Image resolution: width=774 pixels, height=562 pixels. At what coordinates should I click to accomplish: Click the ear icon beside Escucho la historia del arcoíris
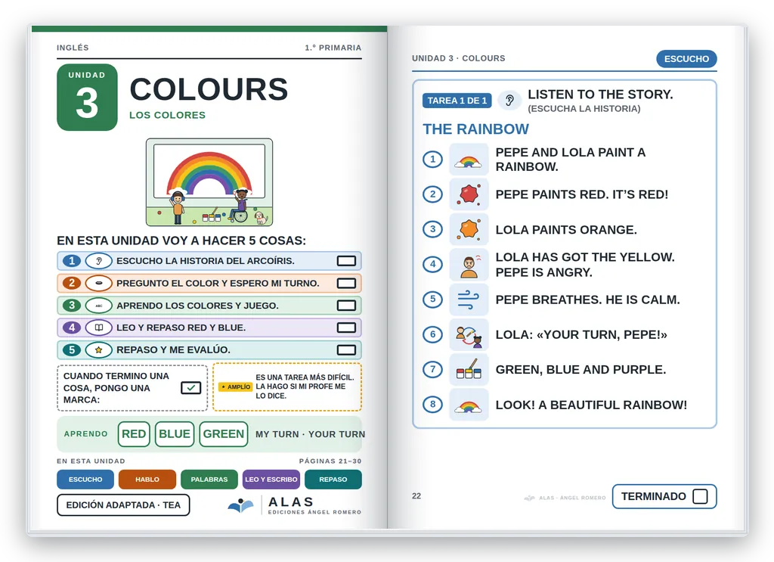(99, 261)
